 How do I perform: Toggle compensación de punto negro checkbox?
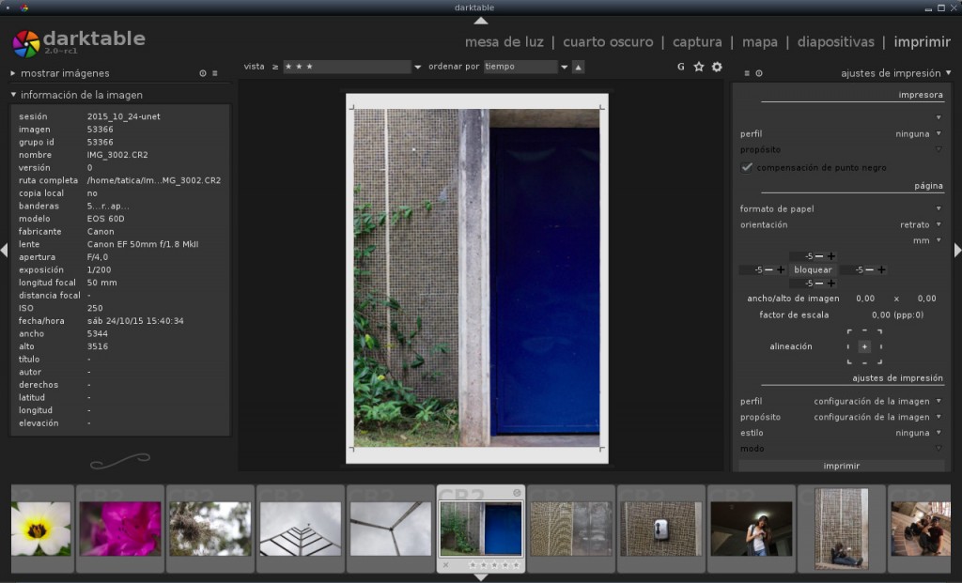point(748,167)
